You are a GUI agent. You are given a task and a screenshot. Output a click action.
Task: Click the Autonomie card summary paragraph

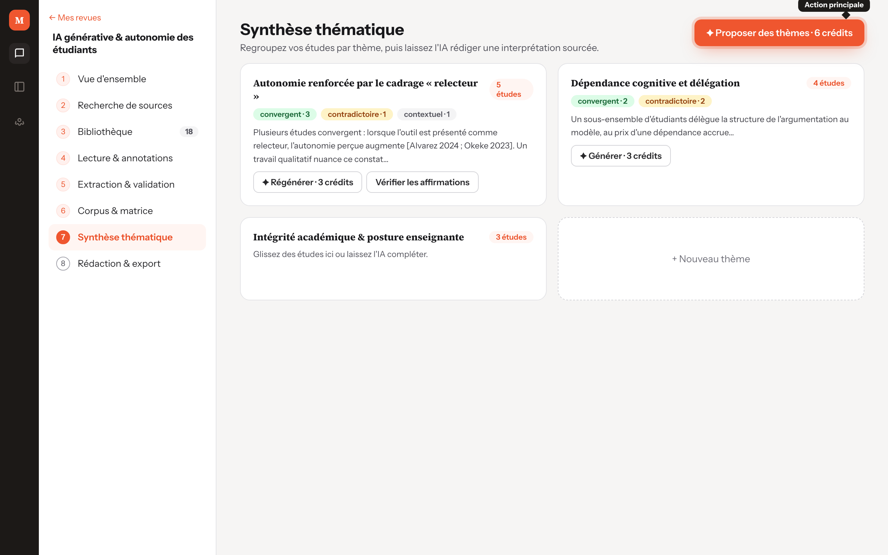[x=390, y=146]
